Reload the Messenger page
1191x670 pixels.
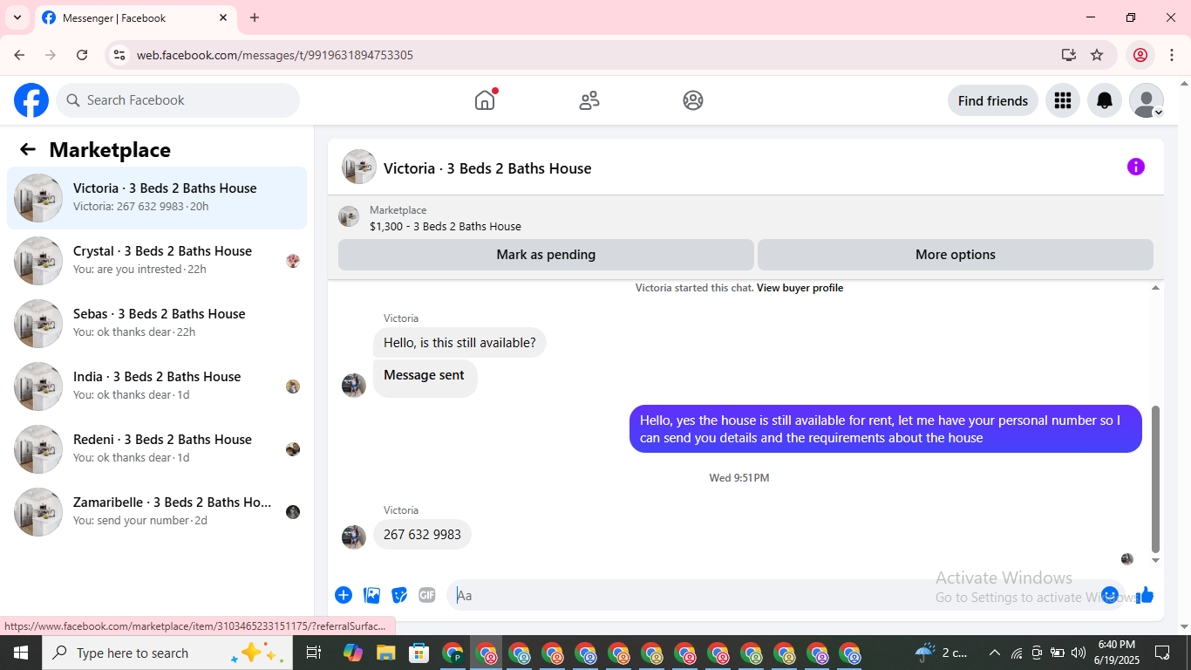coord(82,55)
